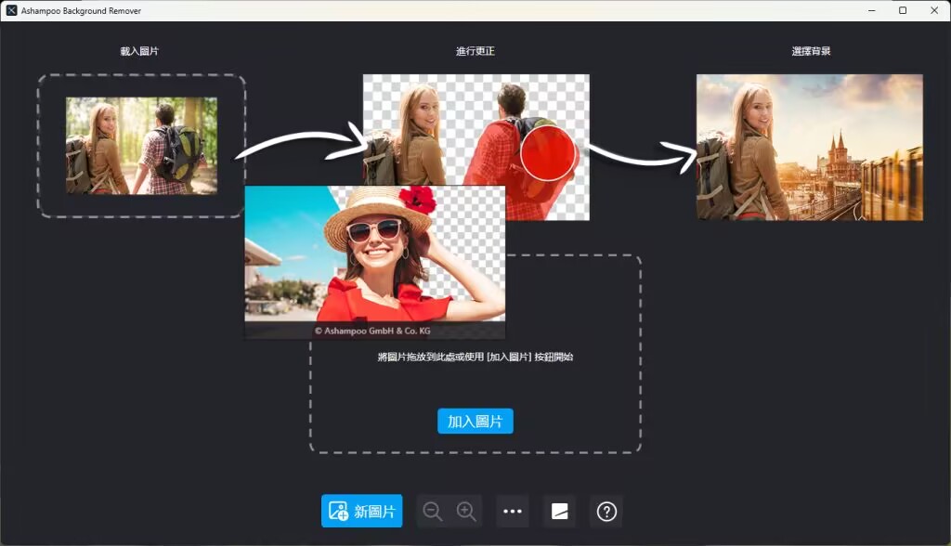This screenshot has width=951, height=546.
Task: Click the Ashampoo app icon in title bar
Action: pyautogui.click(x=12, y=10)
